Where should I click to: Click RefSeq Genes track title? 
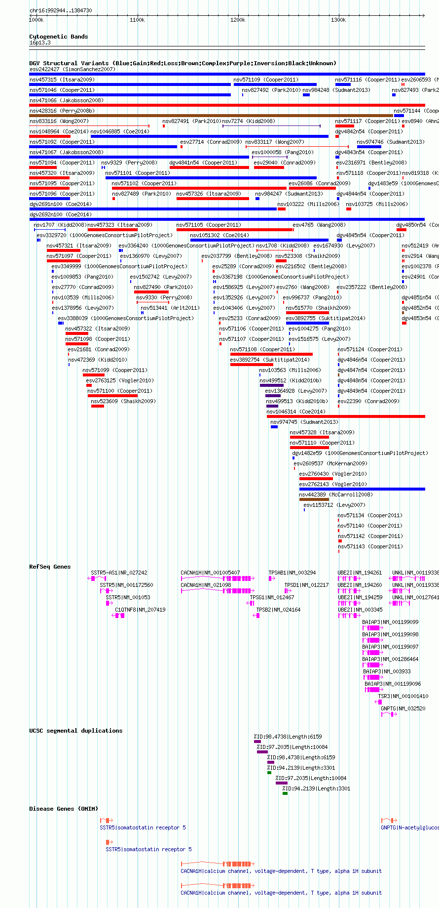(50, 567)
